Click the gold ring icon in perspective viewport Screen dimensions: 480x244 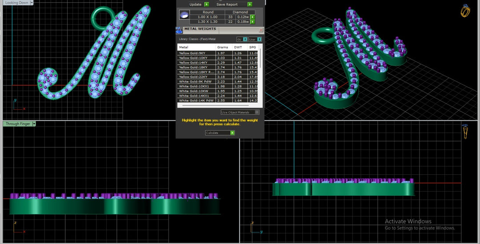(465, 11)
